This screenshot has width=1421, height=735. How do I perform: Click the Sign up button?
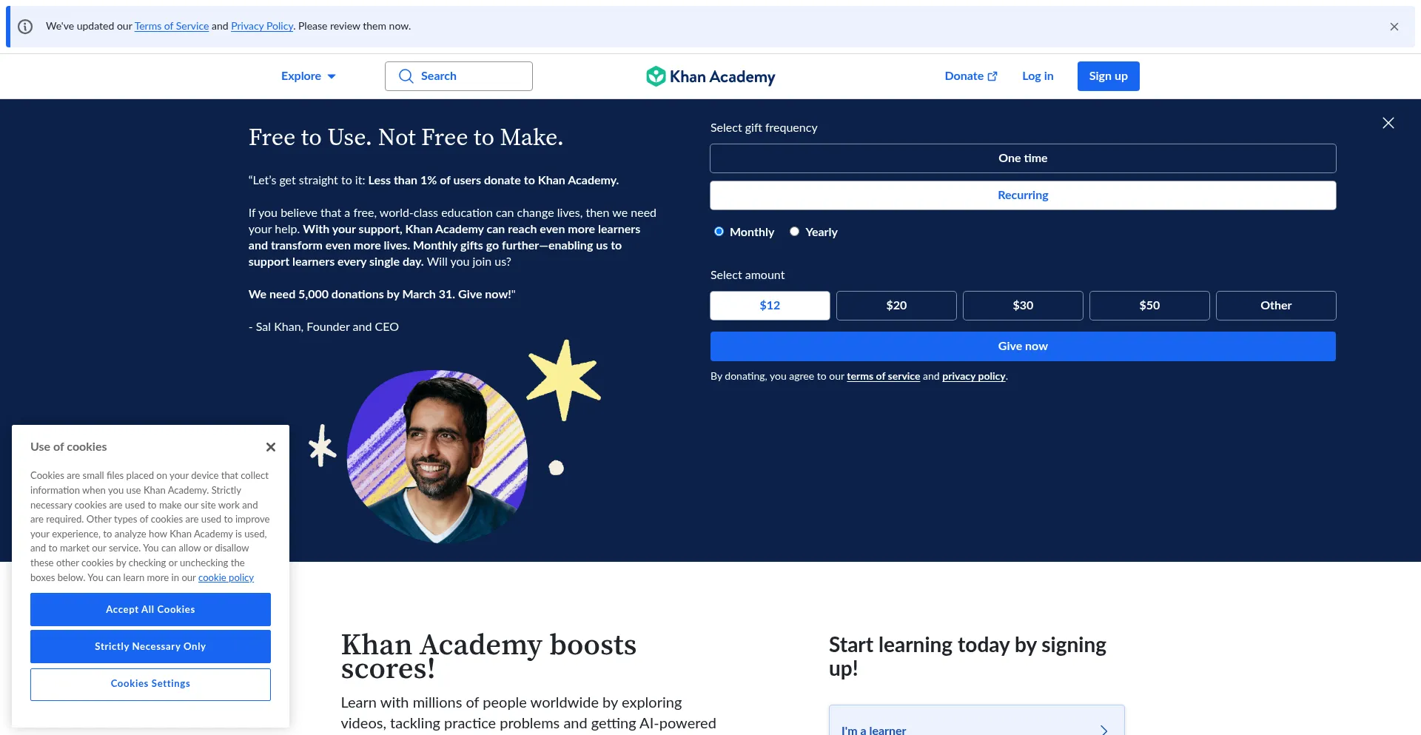(x=1108, y=76)
